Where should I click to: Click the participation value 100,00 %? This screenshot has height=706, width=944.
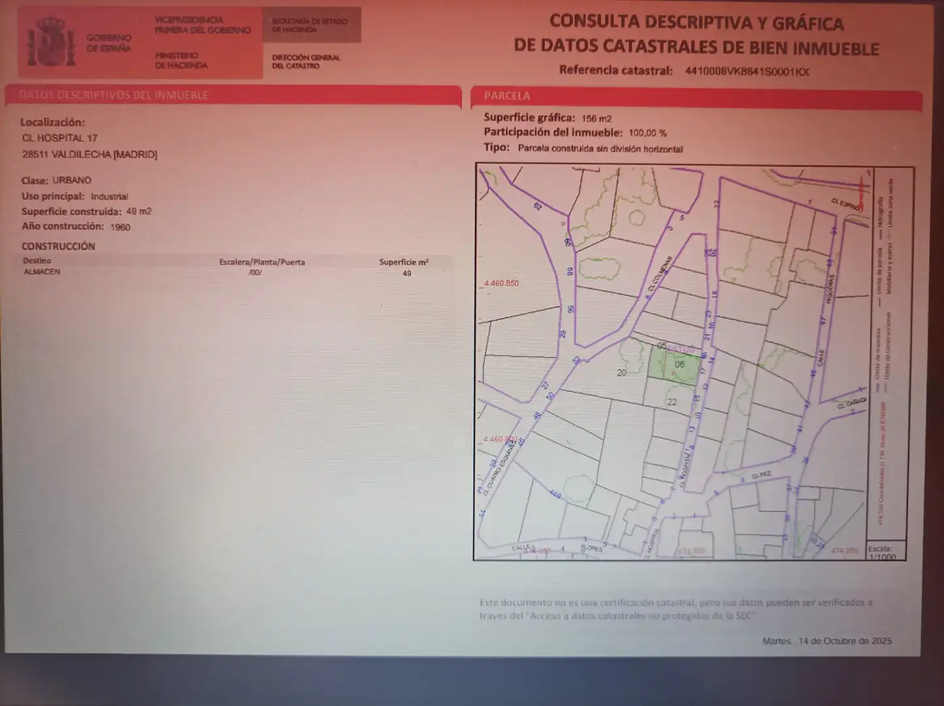(x=647, y=133)
